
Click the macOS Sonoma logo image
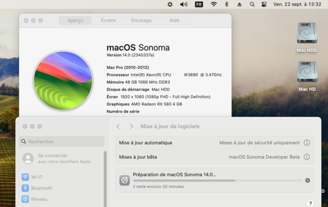(x=63, y=80)
